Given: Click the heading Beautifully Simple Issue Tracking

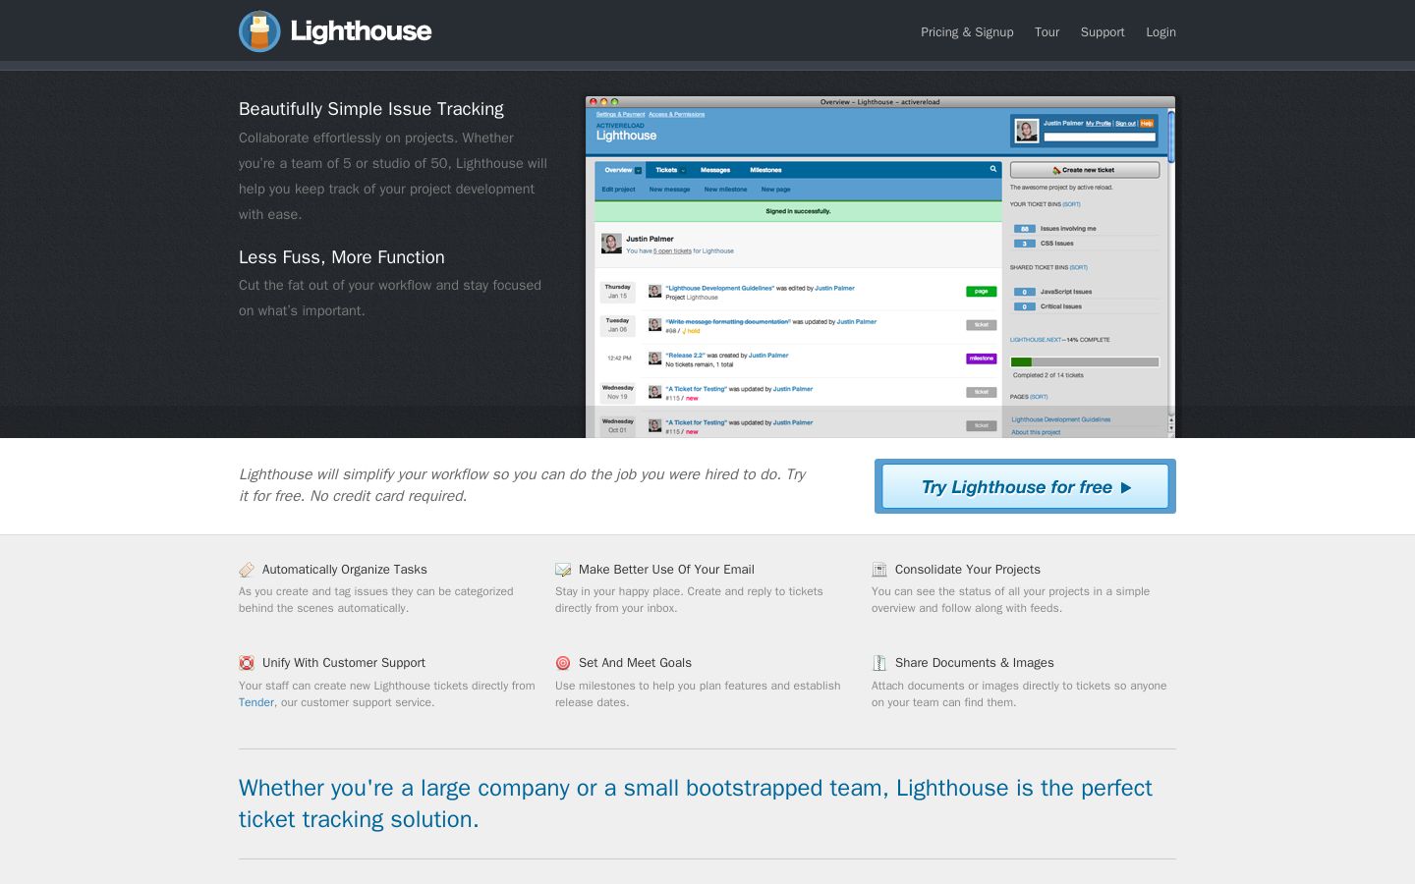Looking at the screenshot, I should (371, 109).
